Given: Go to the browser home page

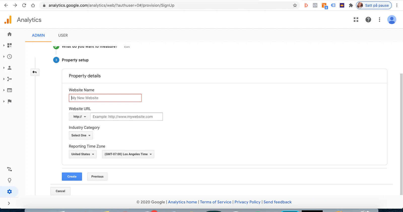Looking at the screenshot, I should click(33, 5).
